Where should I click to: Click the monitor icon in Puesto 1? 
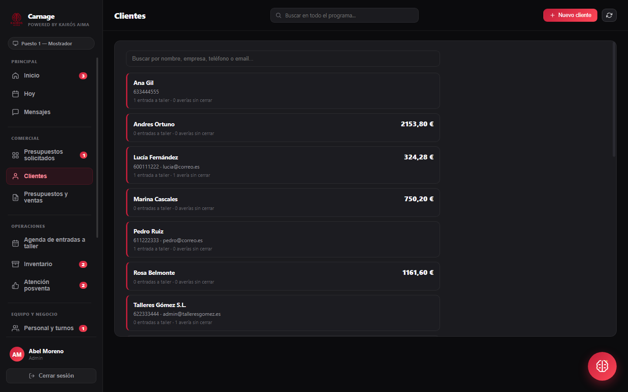click(x=16, y=44)
